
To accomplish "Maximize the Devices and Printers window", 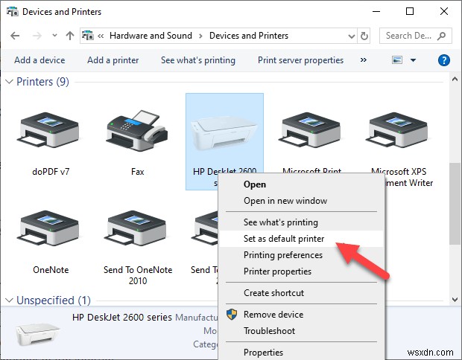I will click(410, 11).
